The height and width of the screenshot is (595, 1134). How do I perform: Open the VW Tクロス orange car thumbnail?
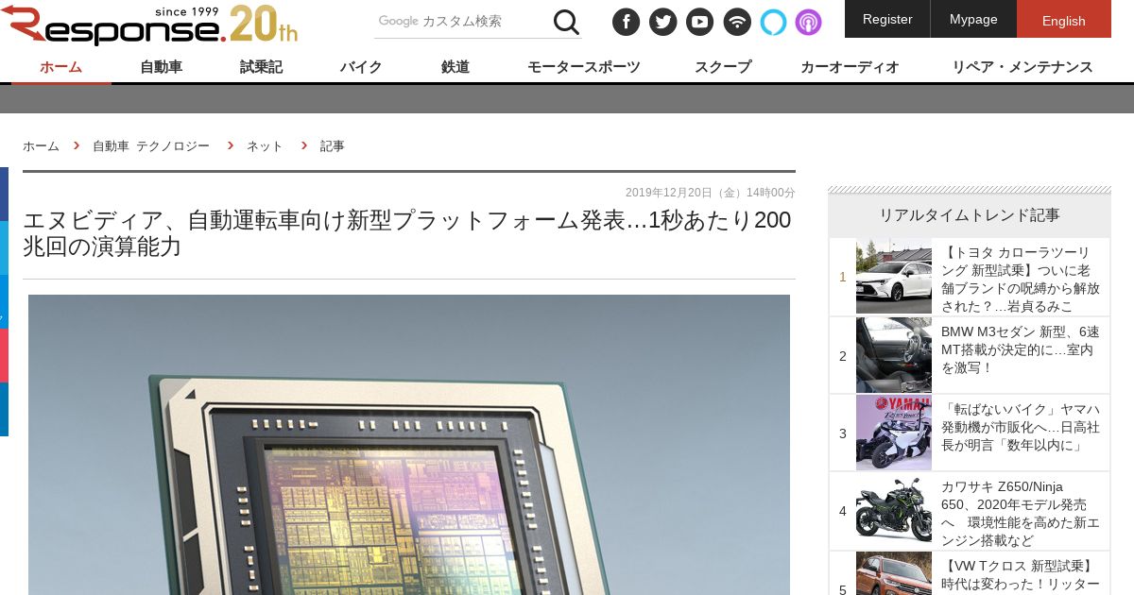[x=894, y=574]
